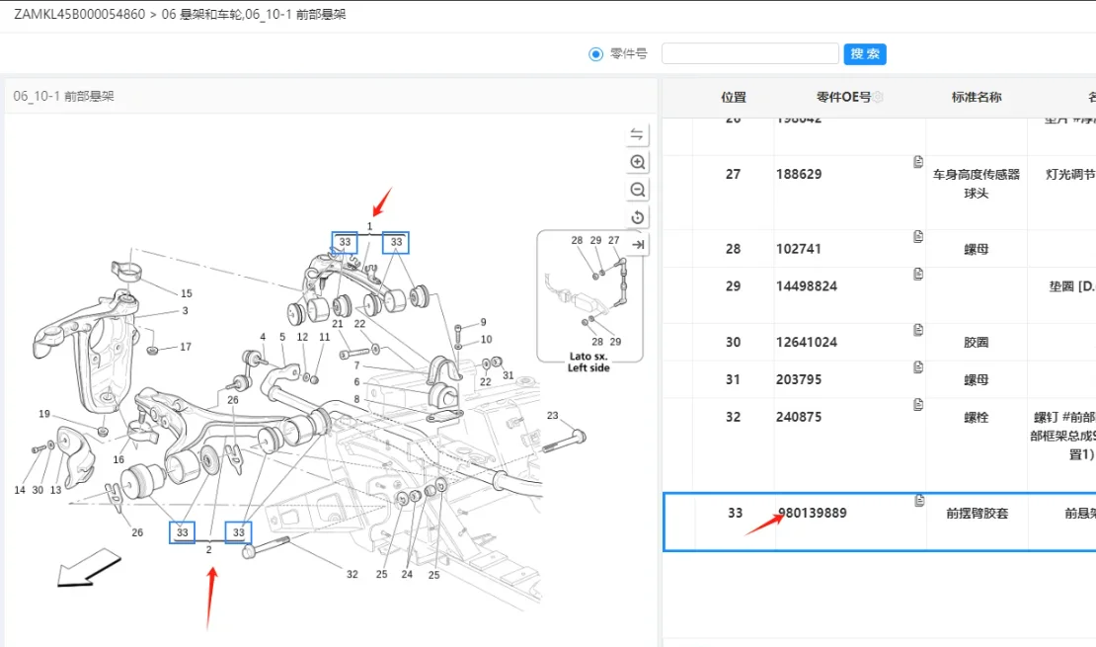Click callout 4 on the diagram
Image resolution: width=1096 pixels, height=647 pixels.
coord(263,337)
